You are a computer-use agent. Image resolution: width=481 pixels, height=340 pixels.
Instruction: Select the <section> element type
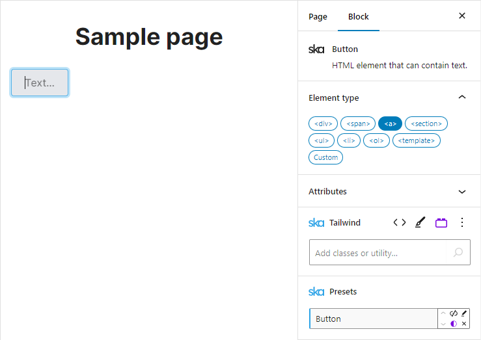(426, 124)
